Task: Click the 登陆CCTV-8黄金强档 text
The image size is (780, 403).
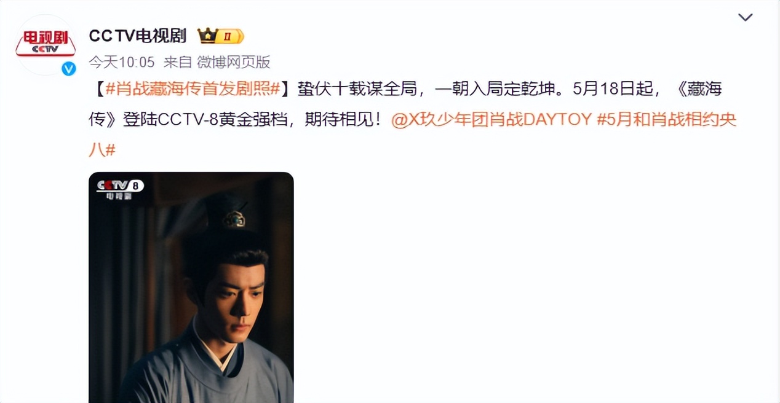Action: point(205,119)
